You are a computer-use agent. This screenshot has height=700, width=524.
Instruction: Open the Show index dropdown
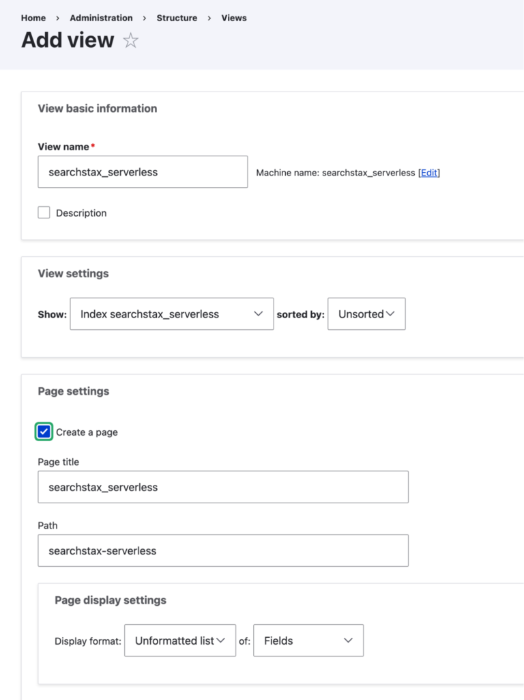coord(172,314)
